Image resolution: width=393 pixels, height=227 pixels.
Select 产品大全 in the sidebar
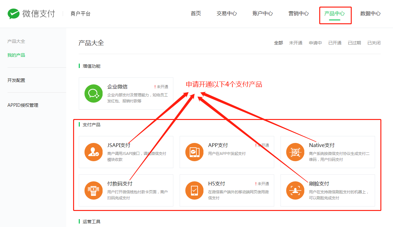click(16, 41)
